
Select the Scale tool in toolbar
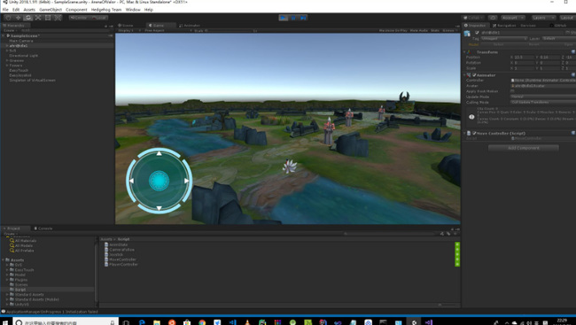(x=38, y=18)
